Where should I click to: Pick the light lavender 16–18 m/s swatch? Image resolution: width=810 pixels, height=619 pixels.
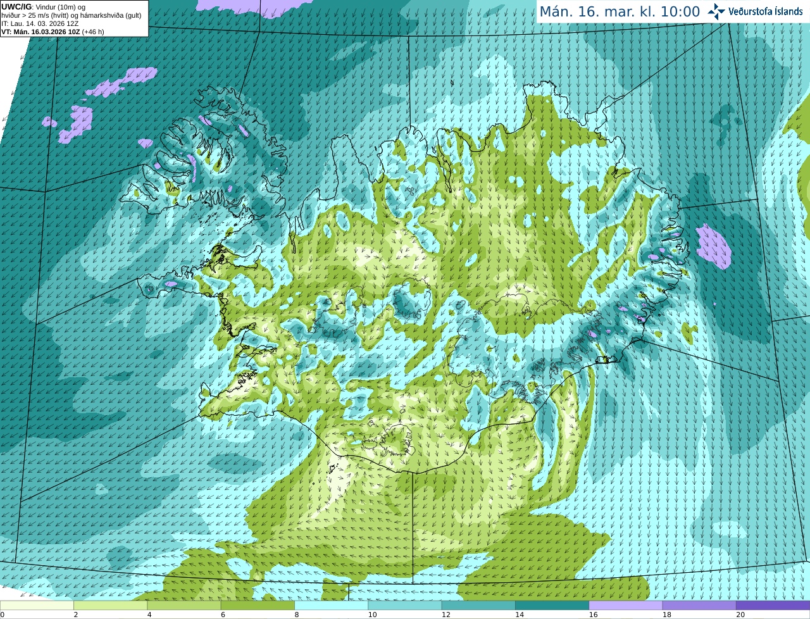[626, 605]
